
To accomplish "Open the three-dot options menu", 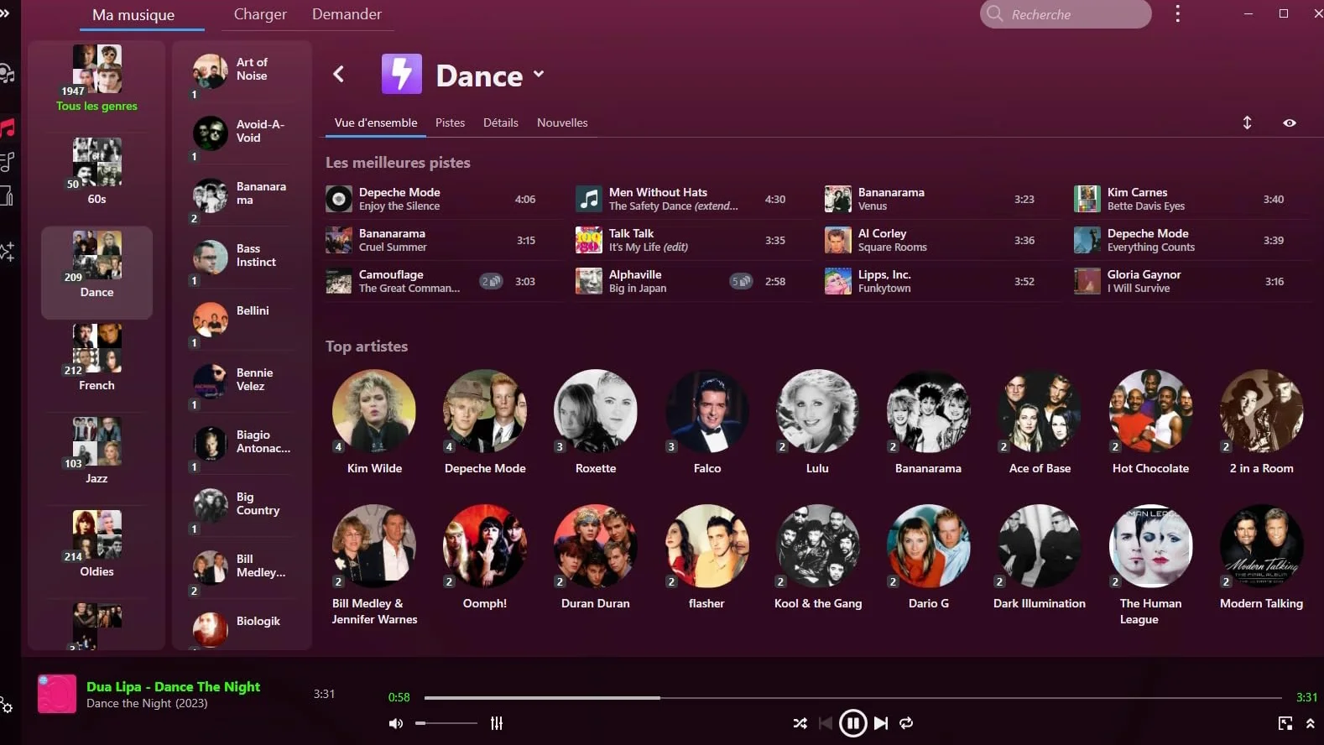I will coord(1177,13).
